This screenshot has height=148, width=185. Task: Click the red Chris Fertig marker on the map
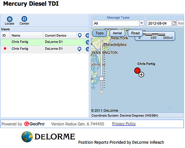click(137, 70)
